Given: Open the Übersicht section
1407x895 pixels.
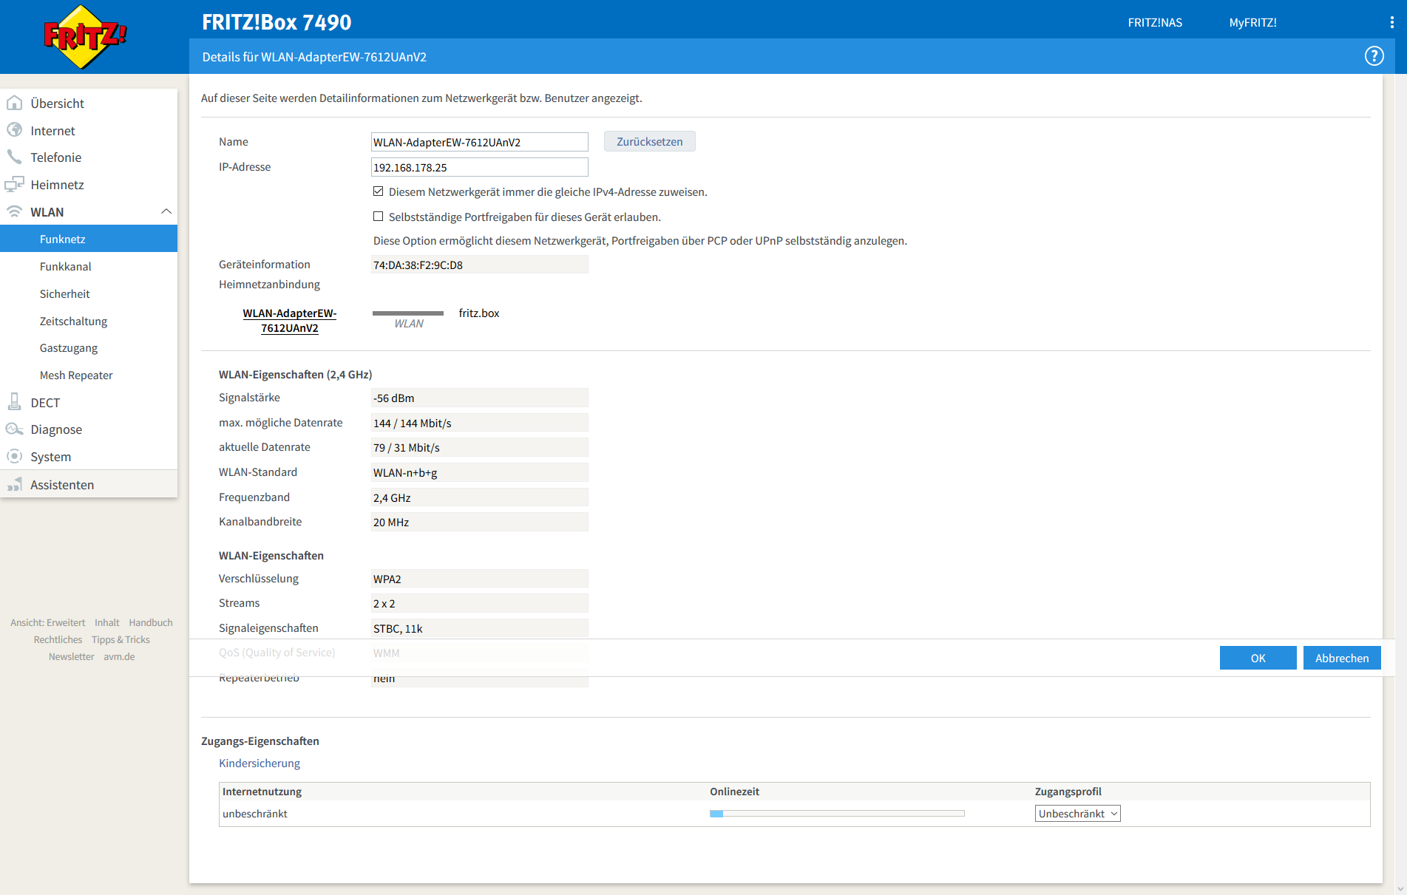Looking at the screenshot, I should click(57, 103).
